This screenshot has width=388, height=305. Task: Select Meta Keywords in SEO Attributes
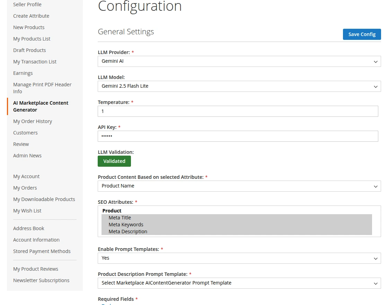[237, 225]
